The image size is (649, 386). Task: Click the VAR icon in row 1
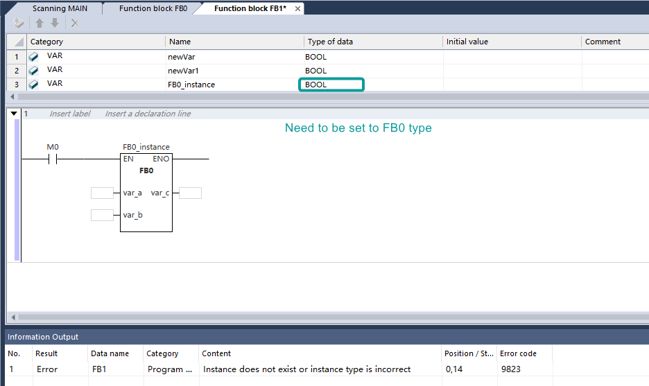(33, 57)
